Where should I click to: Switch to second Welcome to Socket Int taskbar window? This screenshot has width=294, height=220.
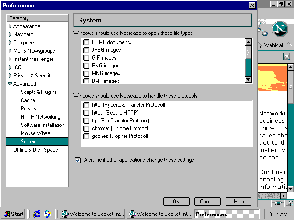click(160, 214)
